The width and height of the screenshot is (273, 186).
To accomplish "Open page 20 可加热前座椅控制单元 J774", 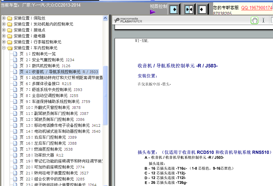I will [52, 167].
